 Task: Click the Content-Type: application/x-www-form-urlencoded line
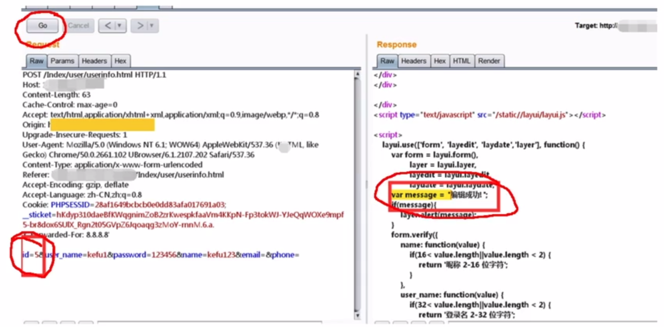[112, 165]
